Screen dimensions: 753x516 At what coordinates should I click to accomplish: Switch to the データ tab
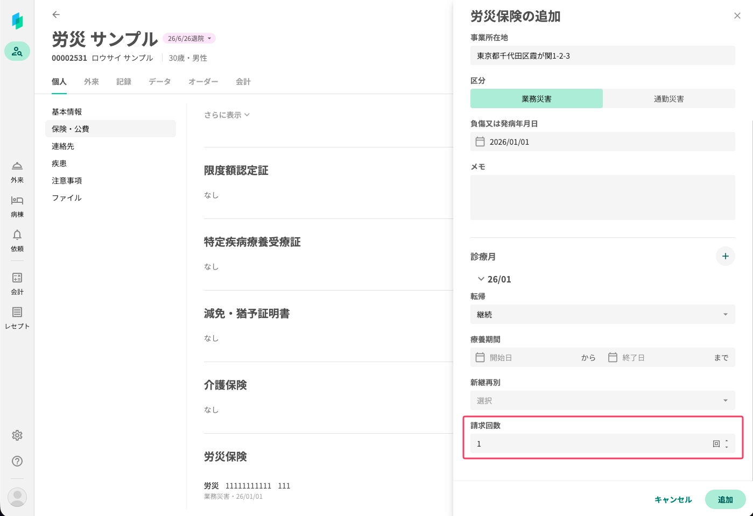(160, 81)
